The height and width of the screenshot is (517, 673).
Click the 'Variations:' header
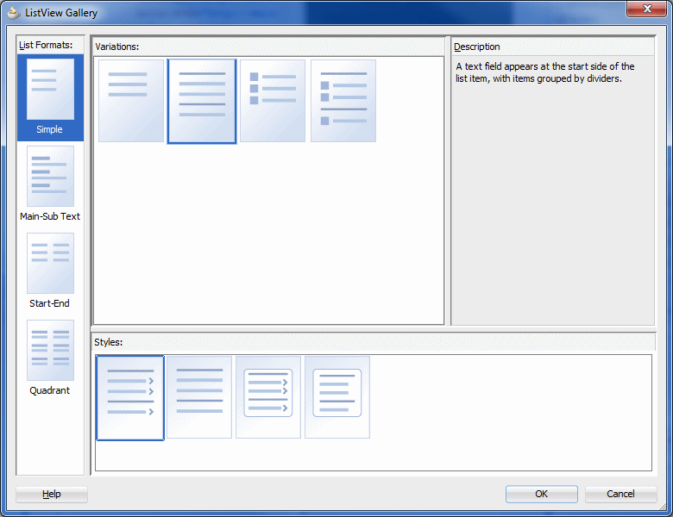pos(117,47)
